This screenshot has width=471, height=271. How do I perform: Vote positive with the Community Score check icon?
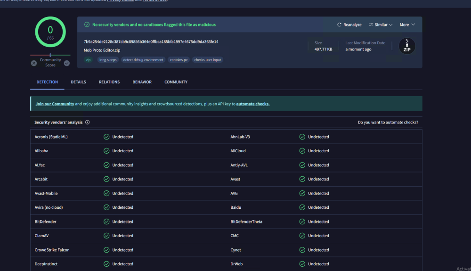tap(67, 63)
